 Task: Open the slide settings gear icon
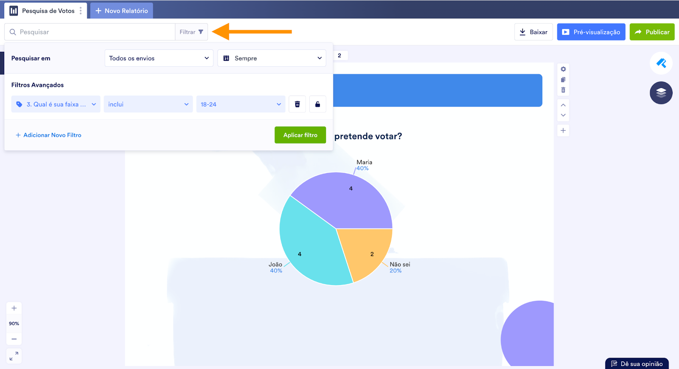tap(563, 69)
